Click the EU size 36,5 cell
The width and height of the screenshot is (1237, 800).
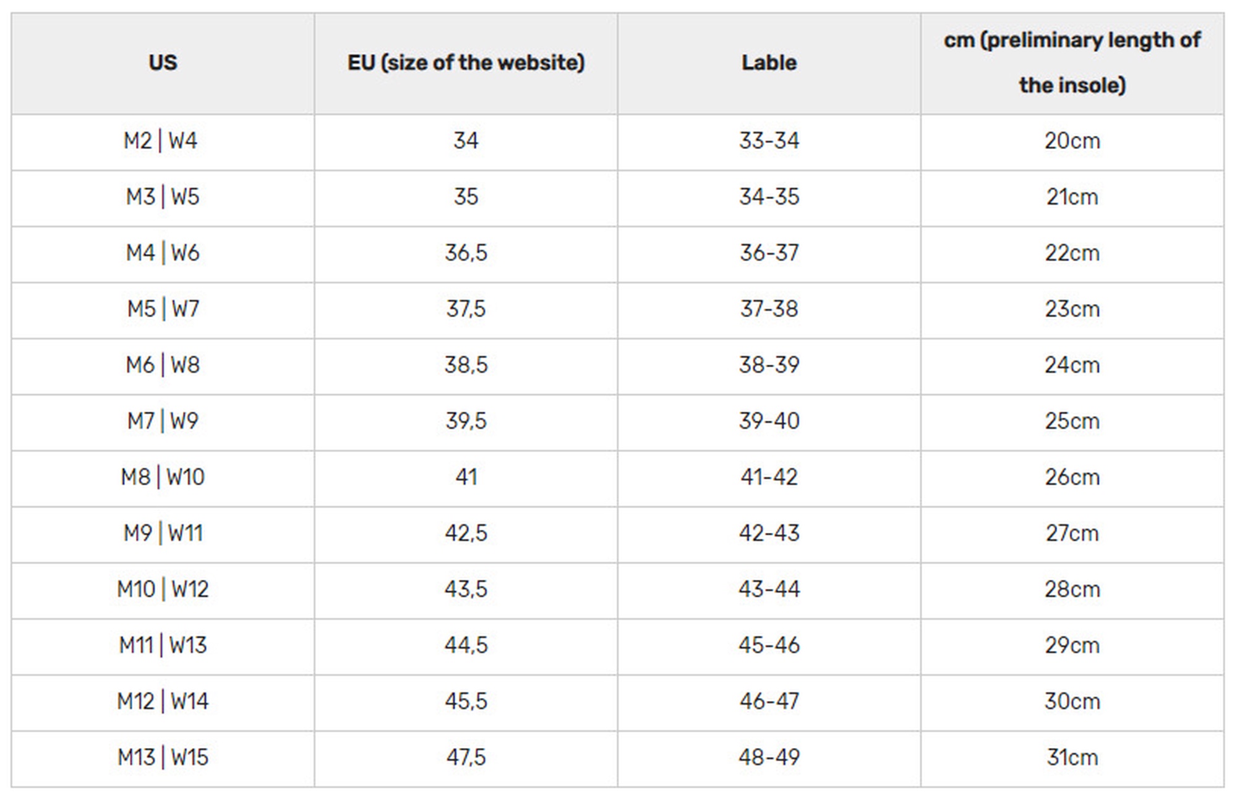466,254
